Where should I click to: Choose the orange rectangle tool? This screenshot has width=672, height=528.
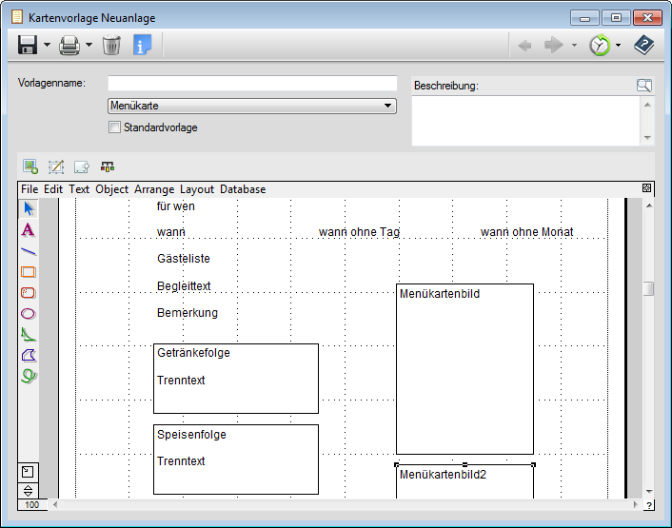(x=29, y=271)
